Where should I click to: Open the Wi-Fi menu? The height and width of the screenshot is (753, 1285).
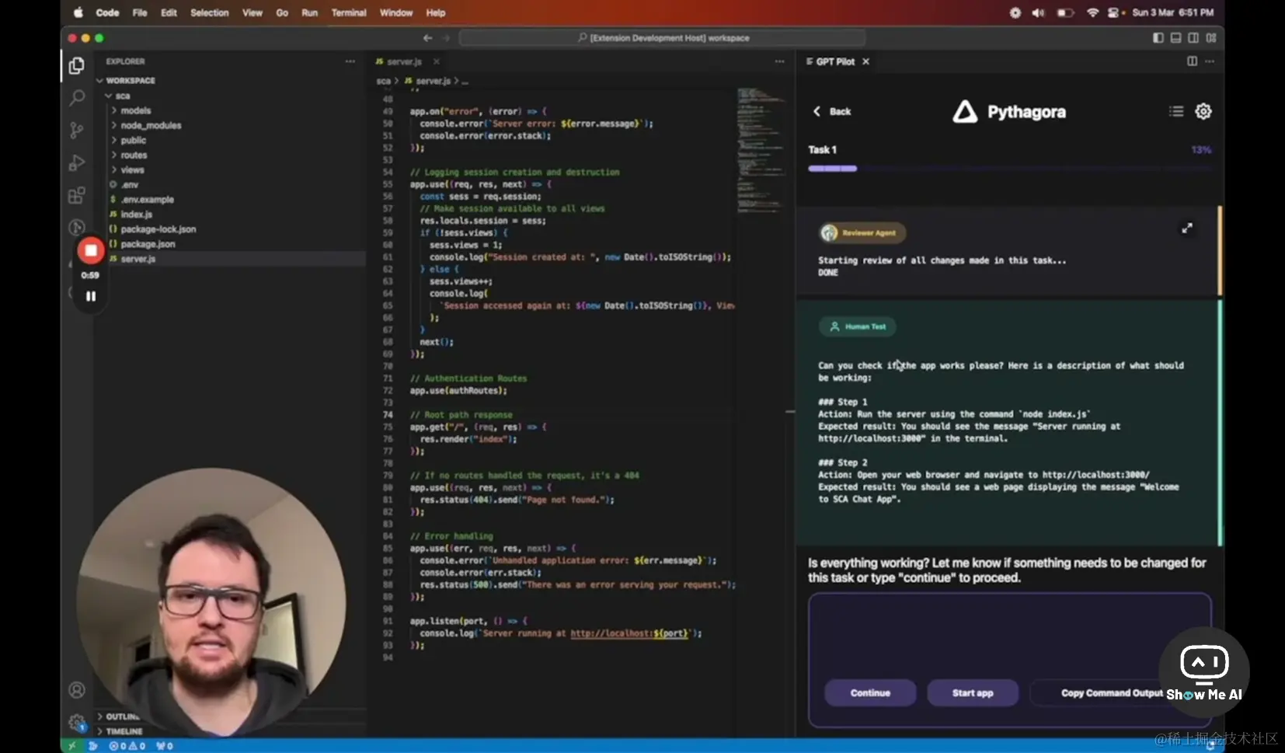coord(1092,12)
